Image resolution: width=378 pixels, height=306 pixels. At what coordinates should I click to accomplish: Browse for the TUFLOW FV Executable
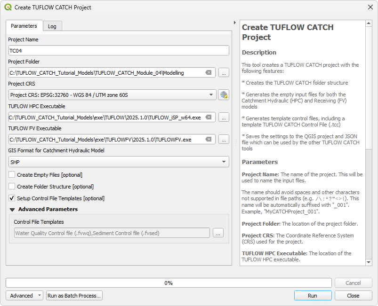point(224,139)
